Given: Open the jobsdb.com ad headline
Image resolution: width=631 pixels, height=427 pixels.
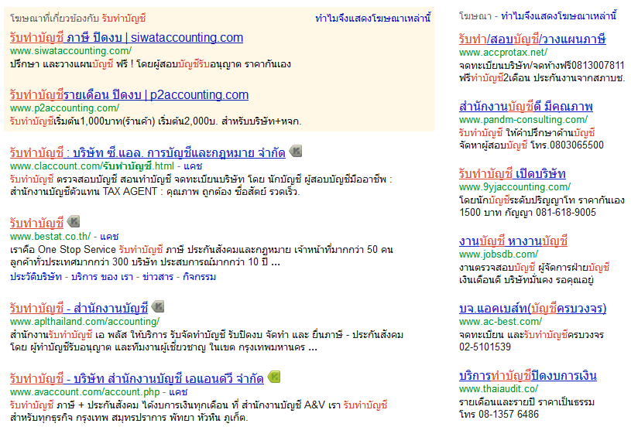Looking at the screenshot, I should pos(513,241).
